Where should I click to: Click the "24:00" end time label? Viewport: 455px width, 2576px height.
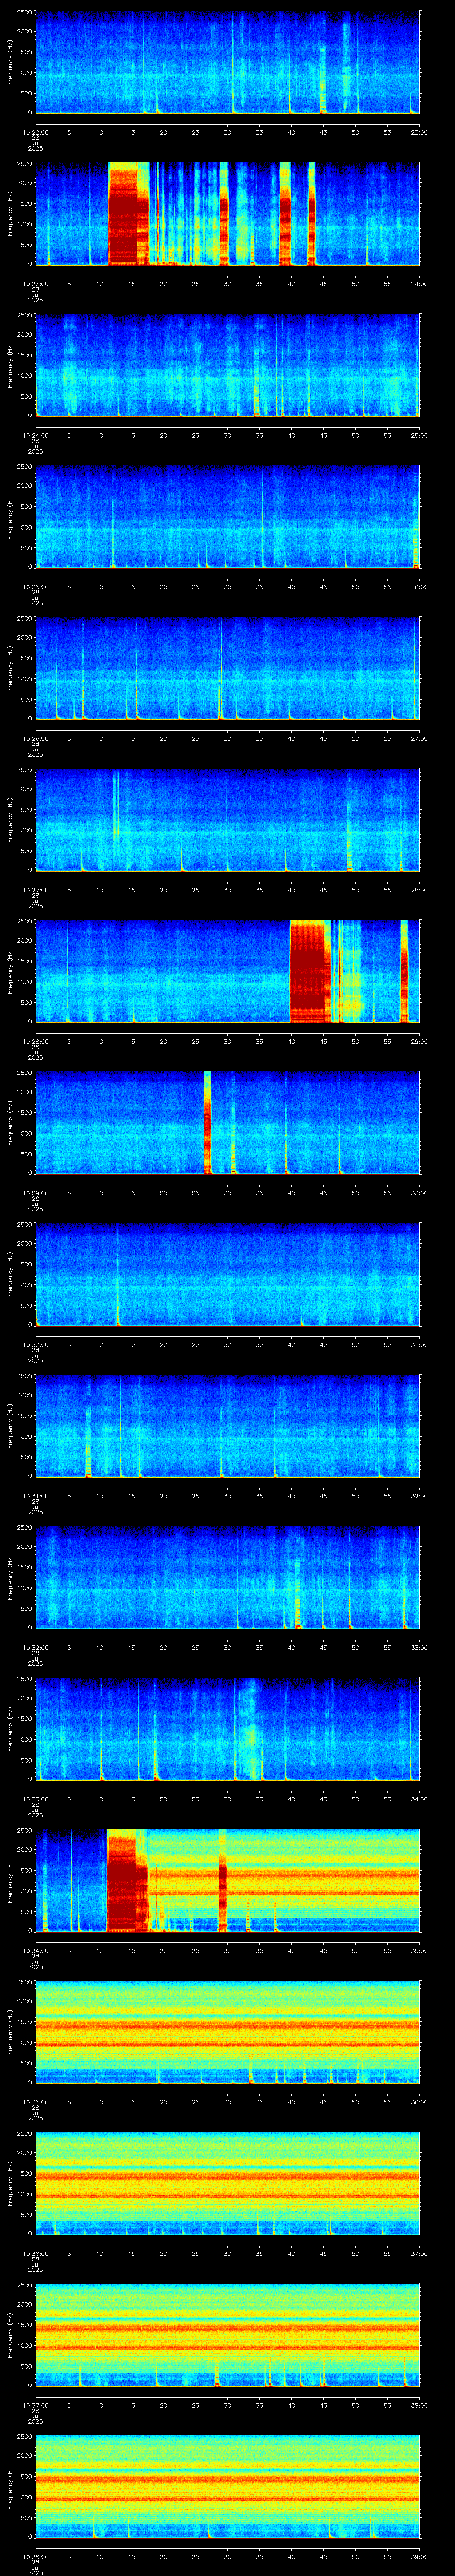419,284
